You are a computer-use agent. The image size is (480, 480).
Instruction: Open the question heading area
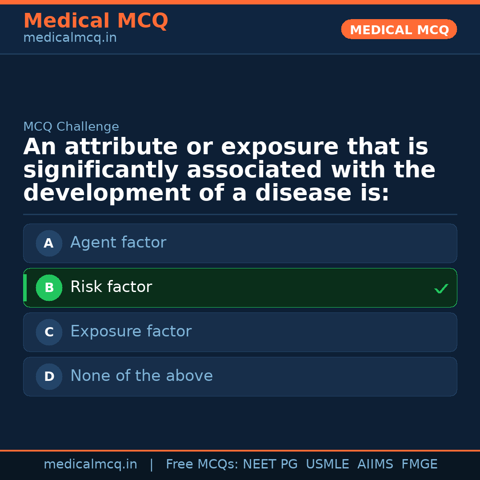[229, 169]
